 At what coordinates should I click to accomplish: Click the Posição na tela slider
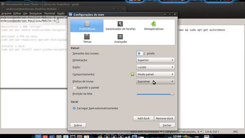tap(155, 94)
